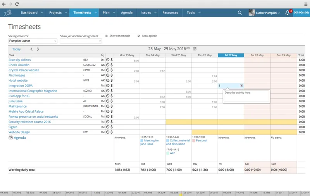Expand the Luther Pumpkin user menu
Viewport: 310px width, 196px height.
(x=264, y=13)
